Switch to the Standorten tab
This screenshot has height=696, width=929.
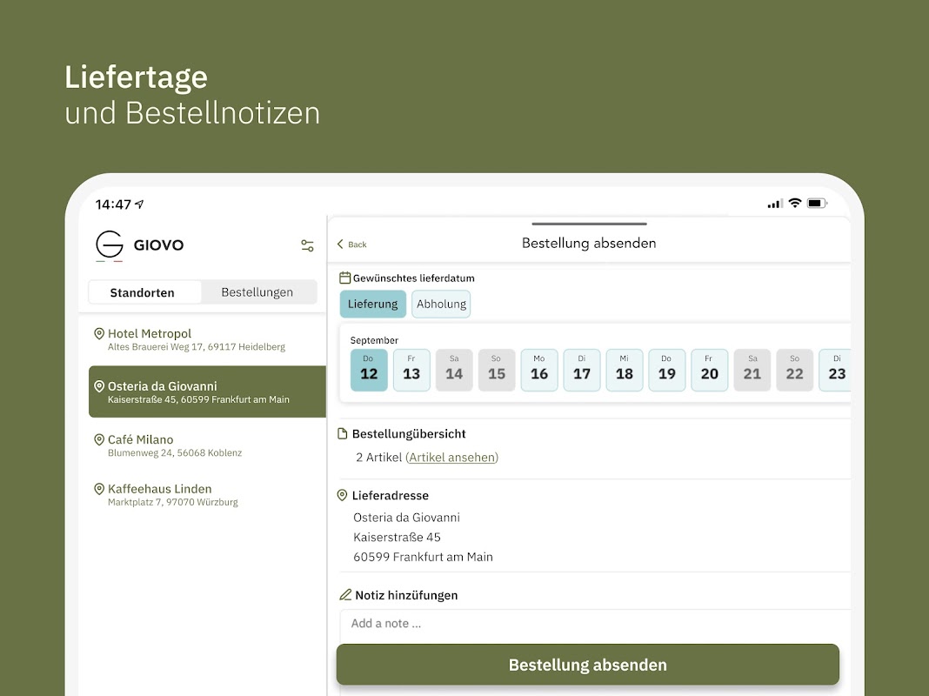(x=142, y=292)
